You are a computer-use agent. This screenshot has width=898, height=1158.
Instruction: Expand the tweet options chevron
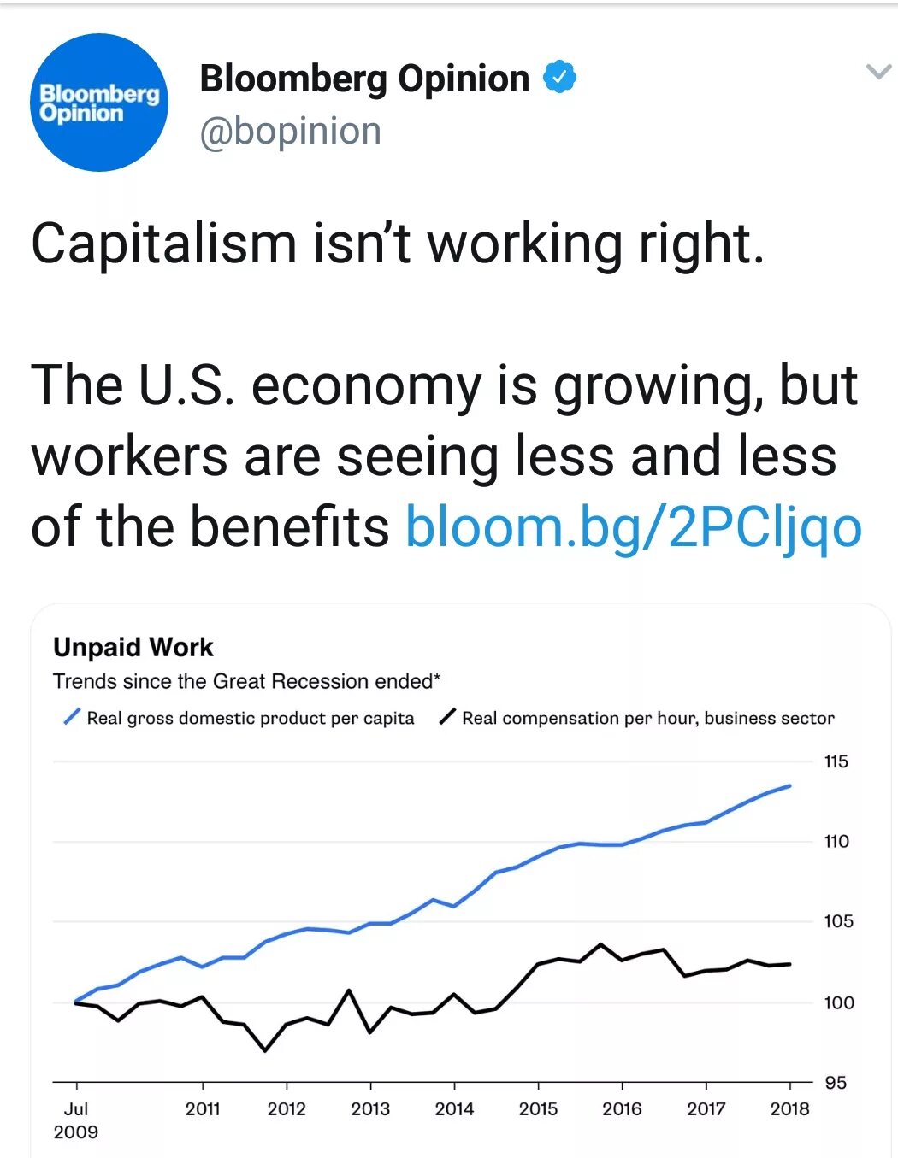pos(878,72)
